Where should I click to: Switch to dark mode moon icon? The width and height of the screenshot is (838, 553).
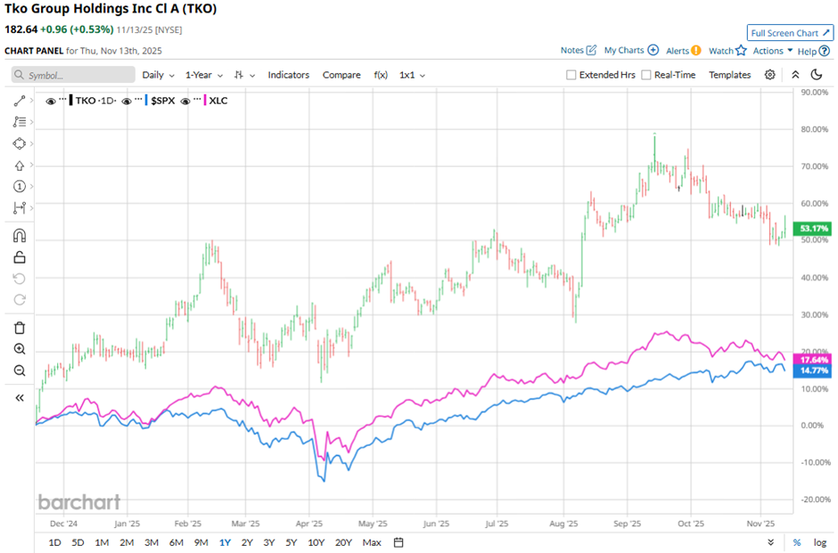[x=815, y=75]
